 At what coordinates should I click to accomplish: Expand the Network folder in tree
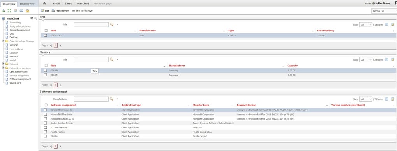click(3, 64)
